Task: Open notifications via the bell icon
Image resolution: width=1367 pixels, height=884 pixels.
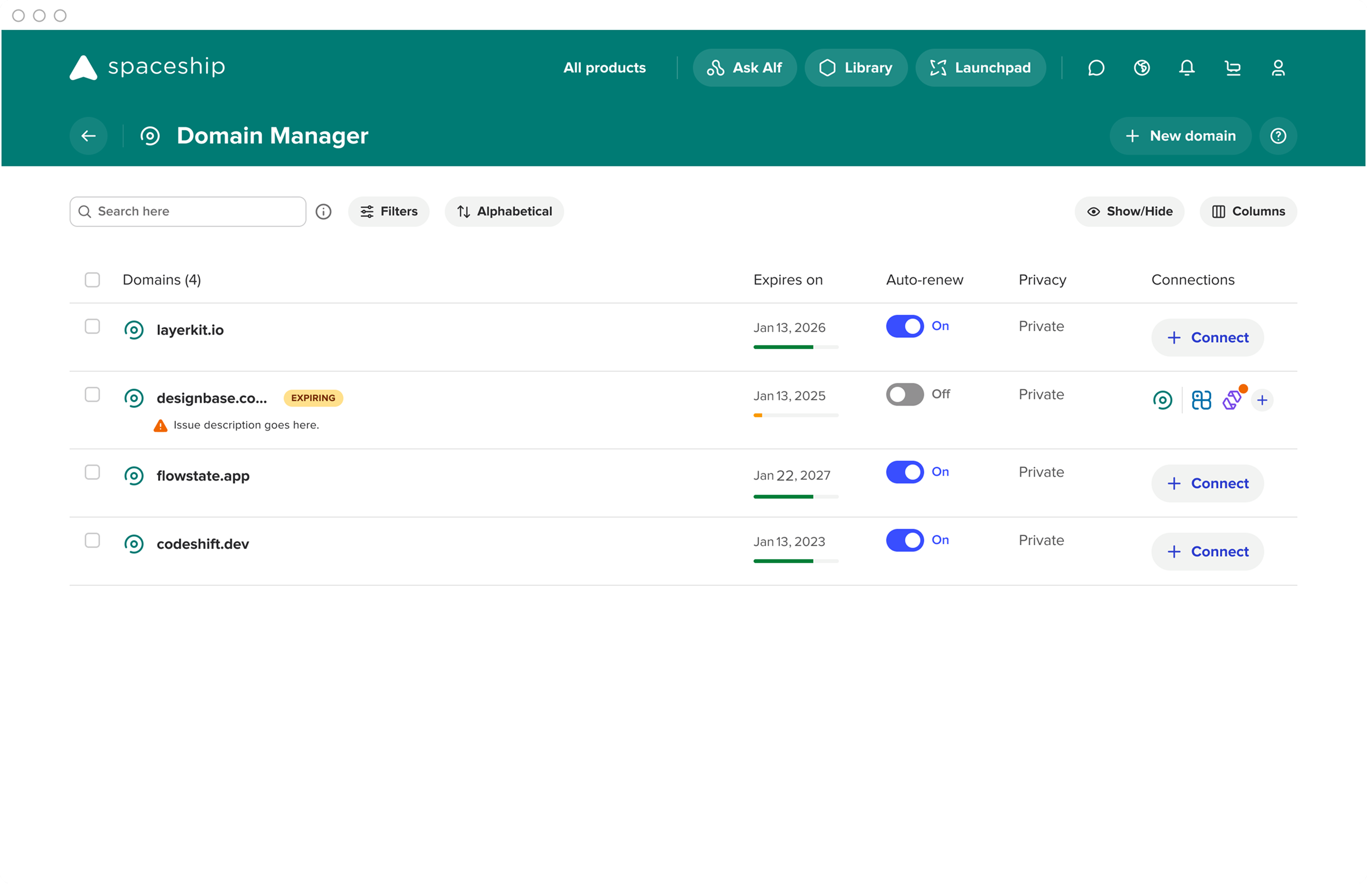Action: (x=1186, y=68)
